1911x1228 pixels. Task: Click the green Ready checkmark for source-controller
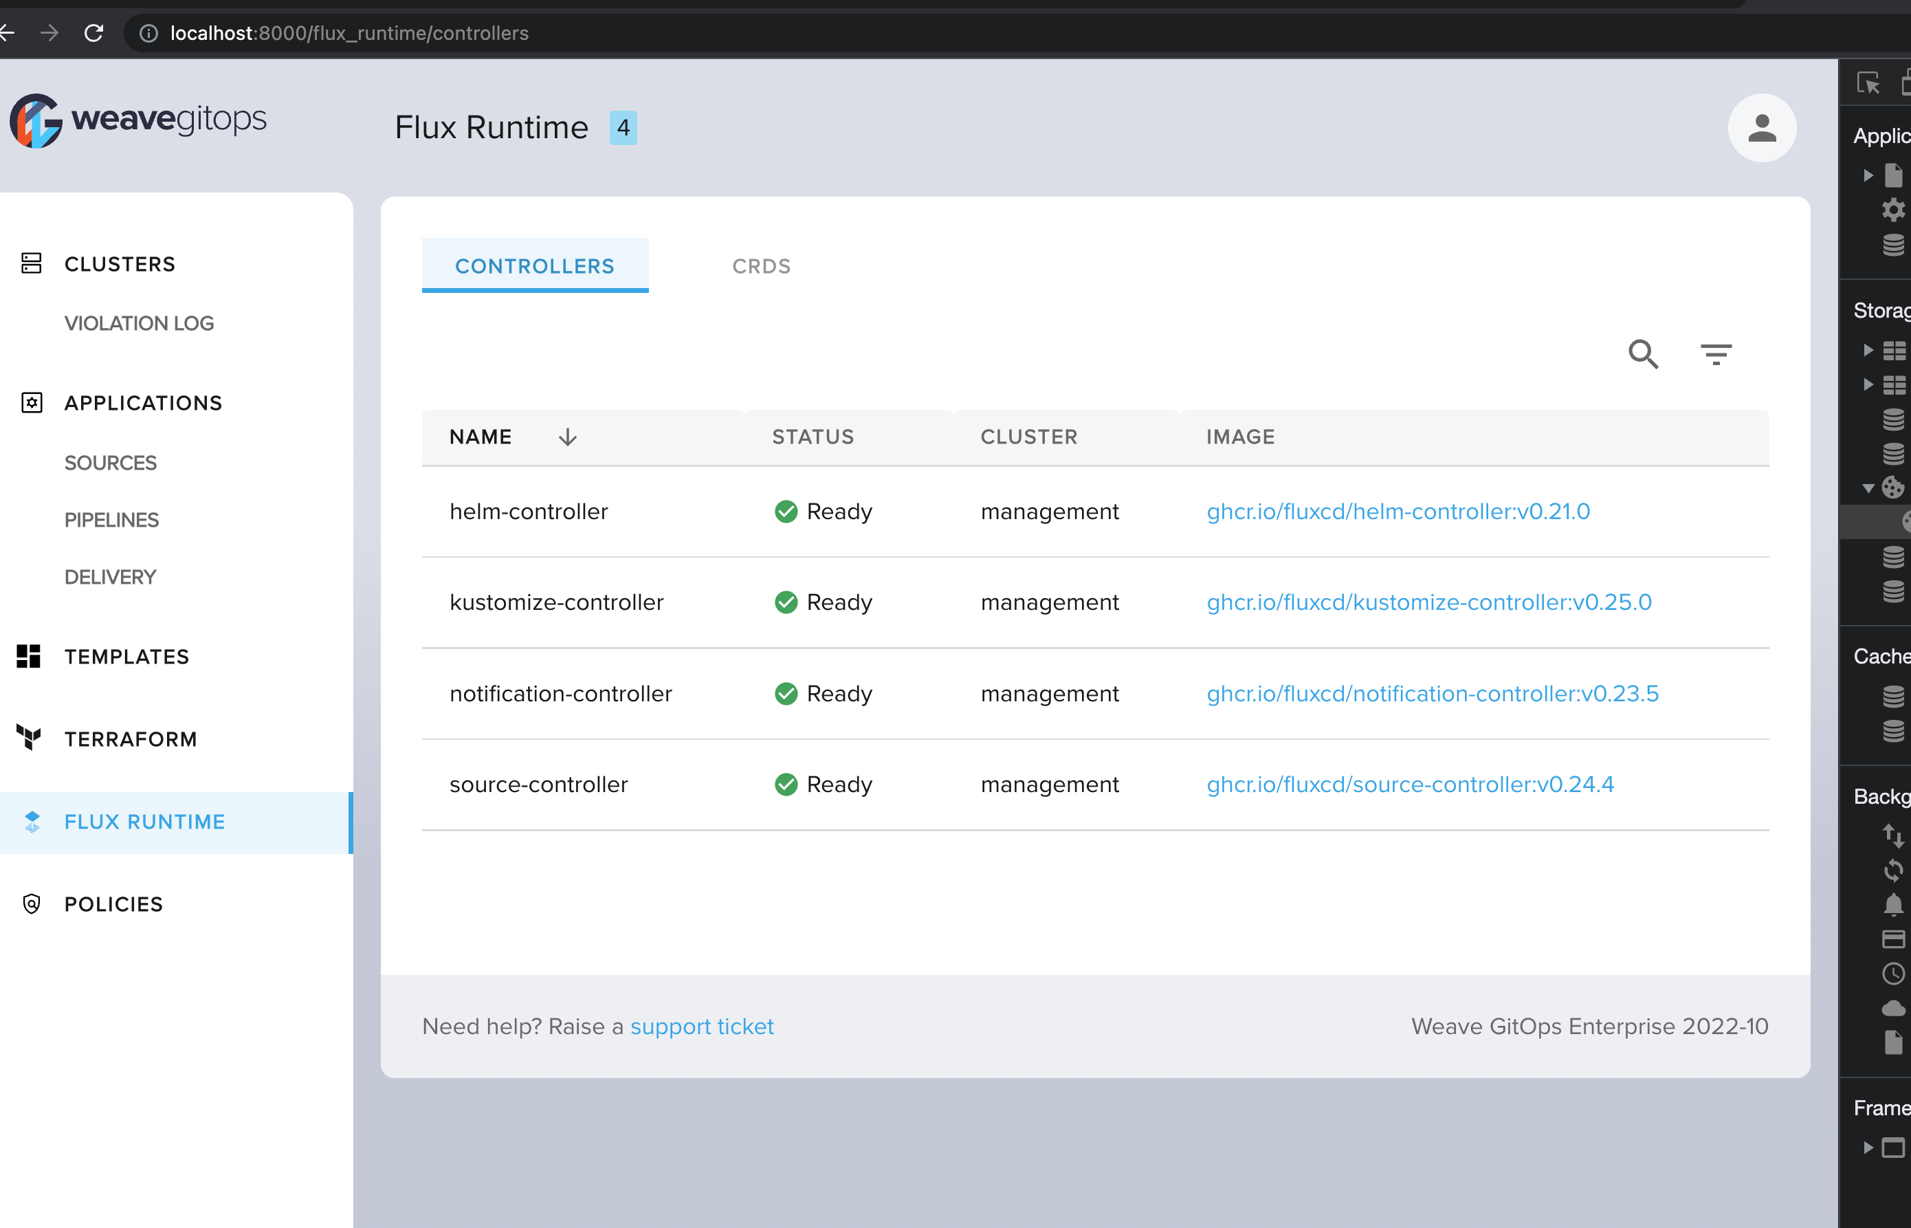786,785
